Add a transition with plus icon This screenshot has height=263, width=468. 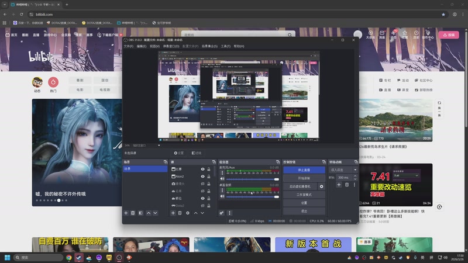click(x=339, y=185)
